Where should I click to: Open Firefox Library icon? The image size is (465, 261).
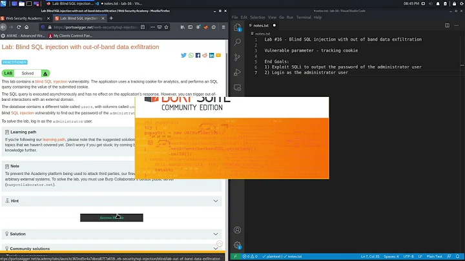[182, 27]
